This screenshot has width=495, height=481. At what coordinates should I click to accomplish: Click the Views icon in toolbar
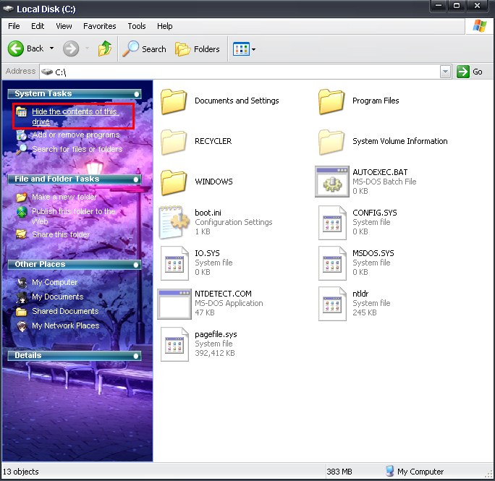[x=241, y=49]
